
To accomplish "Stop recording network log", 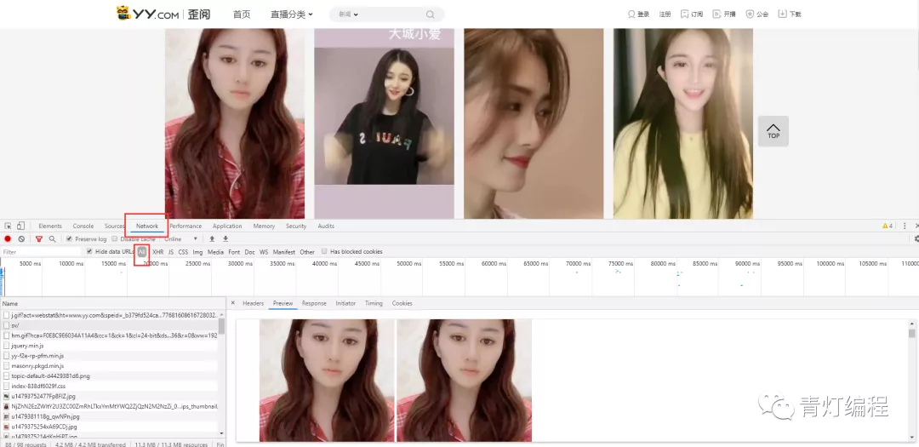I will tap(8, 238).
